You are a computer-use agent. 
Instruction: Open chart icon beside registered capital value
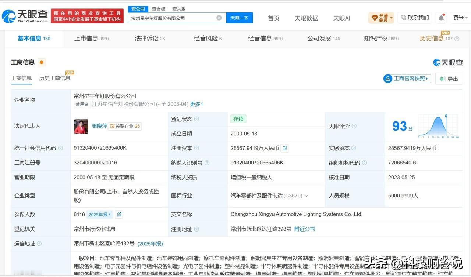click(284, 148)
